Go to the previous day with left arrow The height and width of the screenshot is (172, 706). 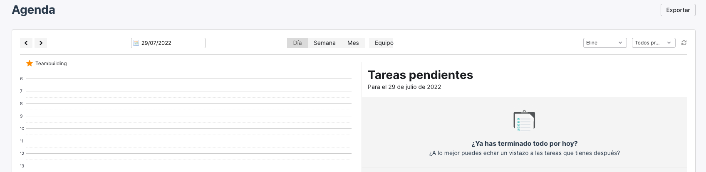(x=26, y=43)
